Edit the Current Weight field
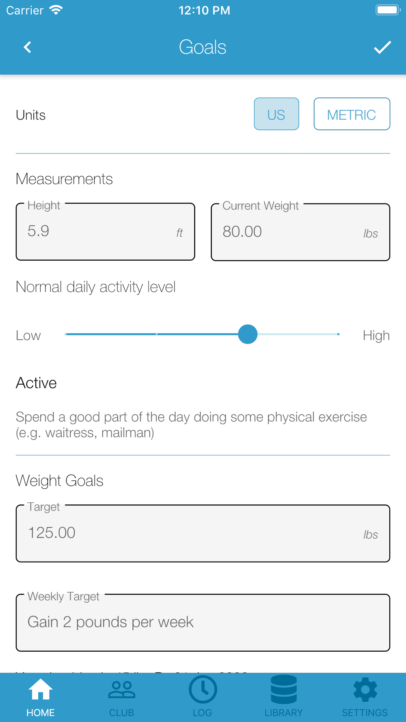 pos(300,232)
